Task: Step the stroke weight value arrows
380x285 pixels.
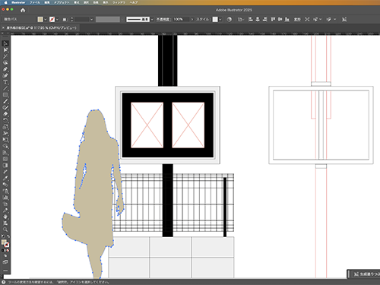Action: [x=71, y=19]
